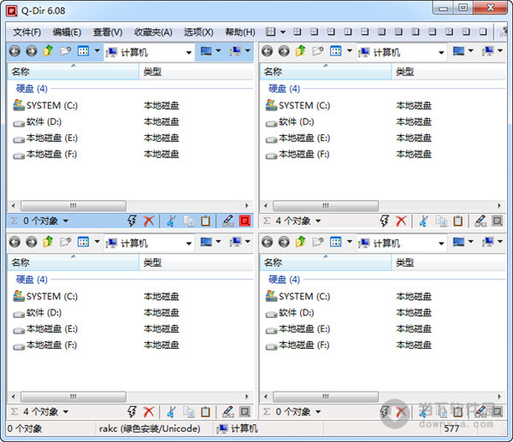Open the top-right pane 计算机 address combo
The image size is (513, 442).
[401, 52]
